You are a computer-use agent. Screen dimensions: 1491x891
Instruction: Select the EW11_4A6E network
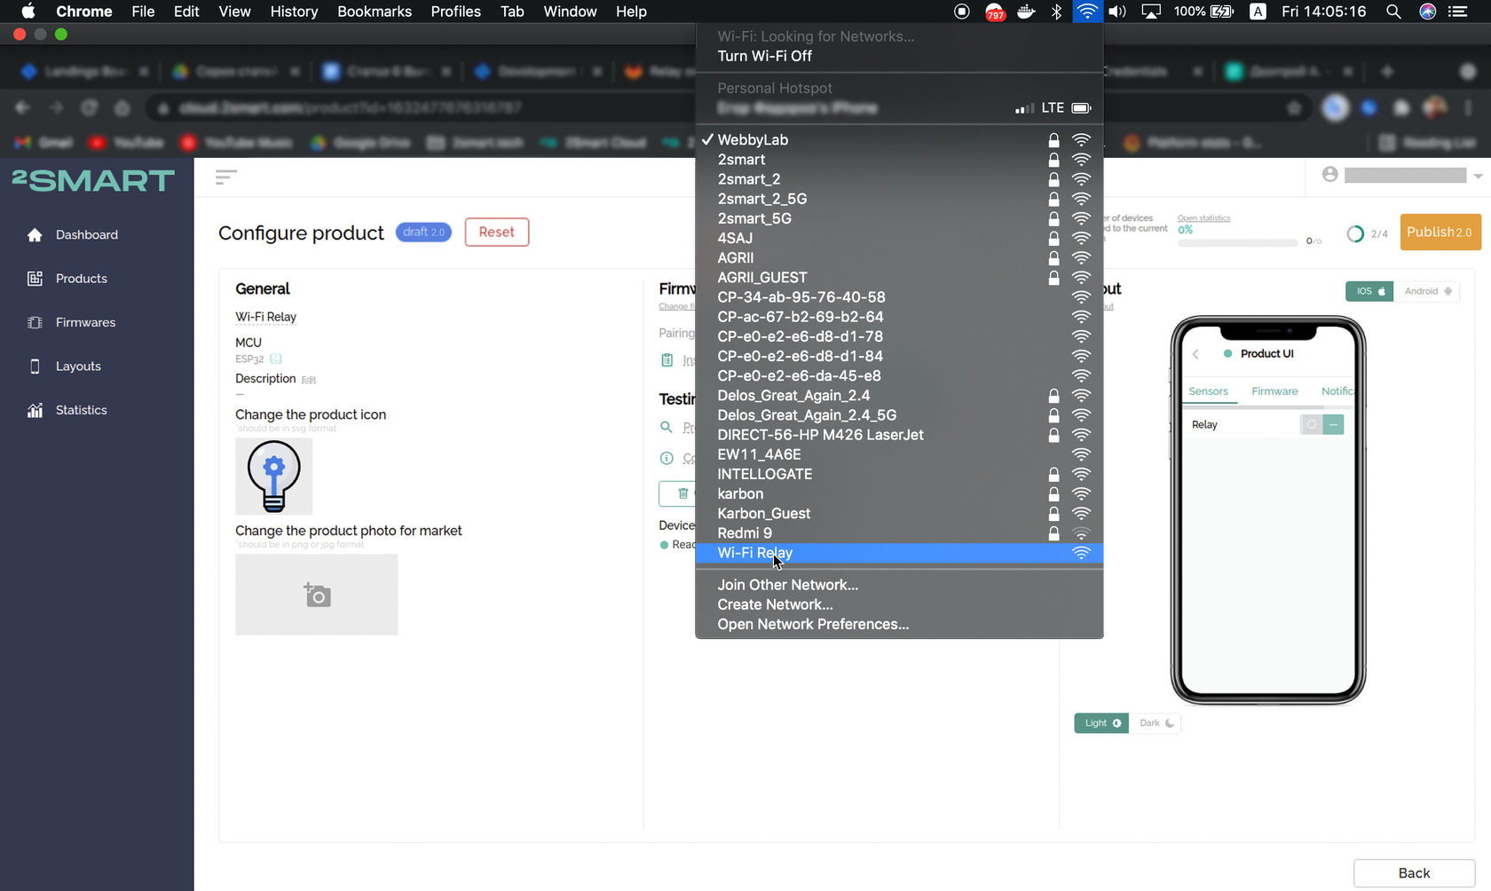(899, 454)
